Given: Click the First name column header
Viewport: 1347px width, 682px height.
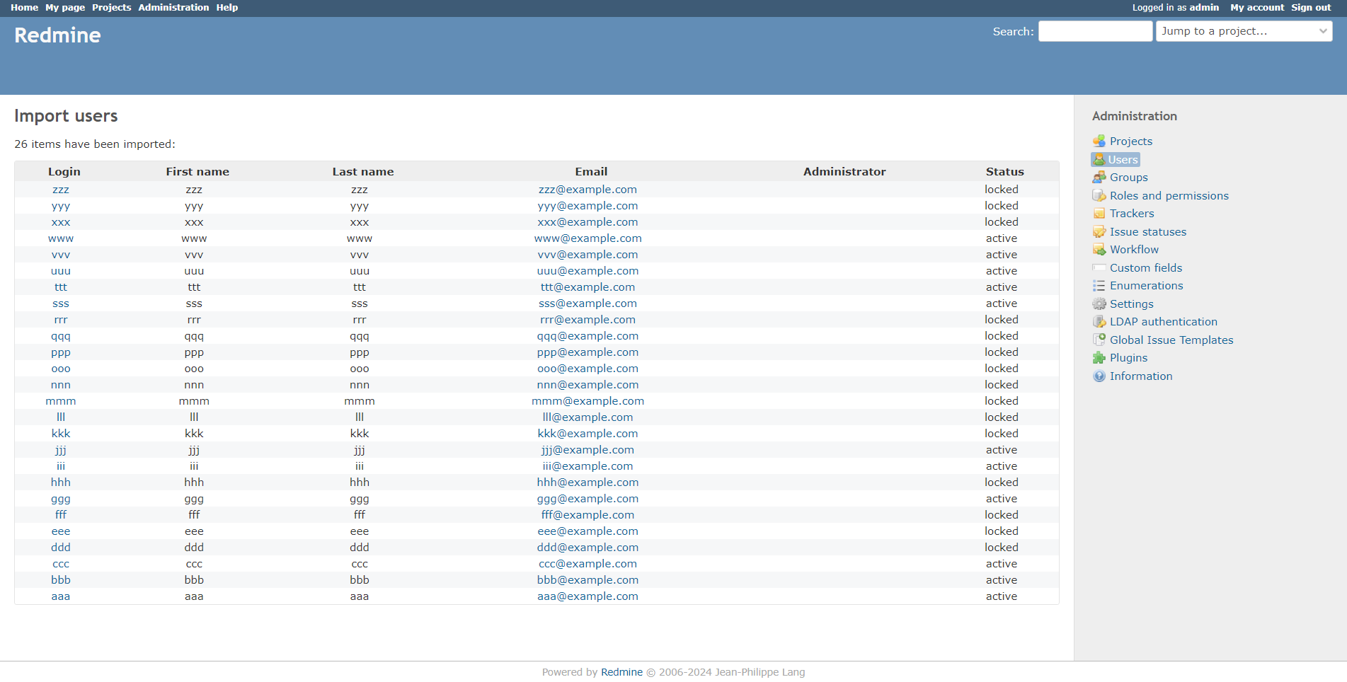Looking at the screenshot, I should [x=197, y=172].
